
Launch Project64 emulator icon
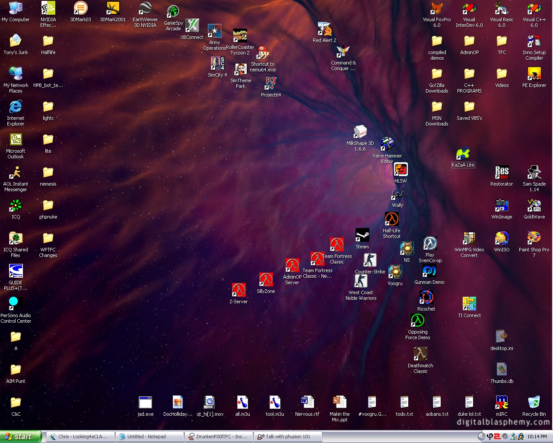[271, 87]
